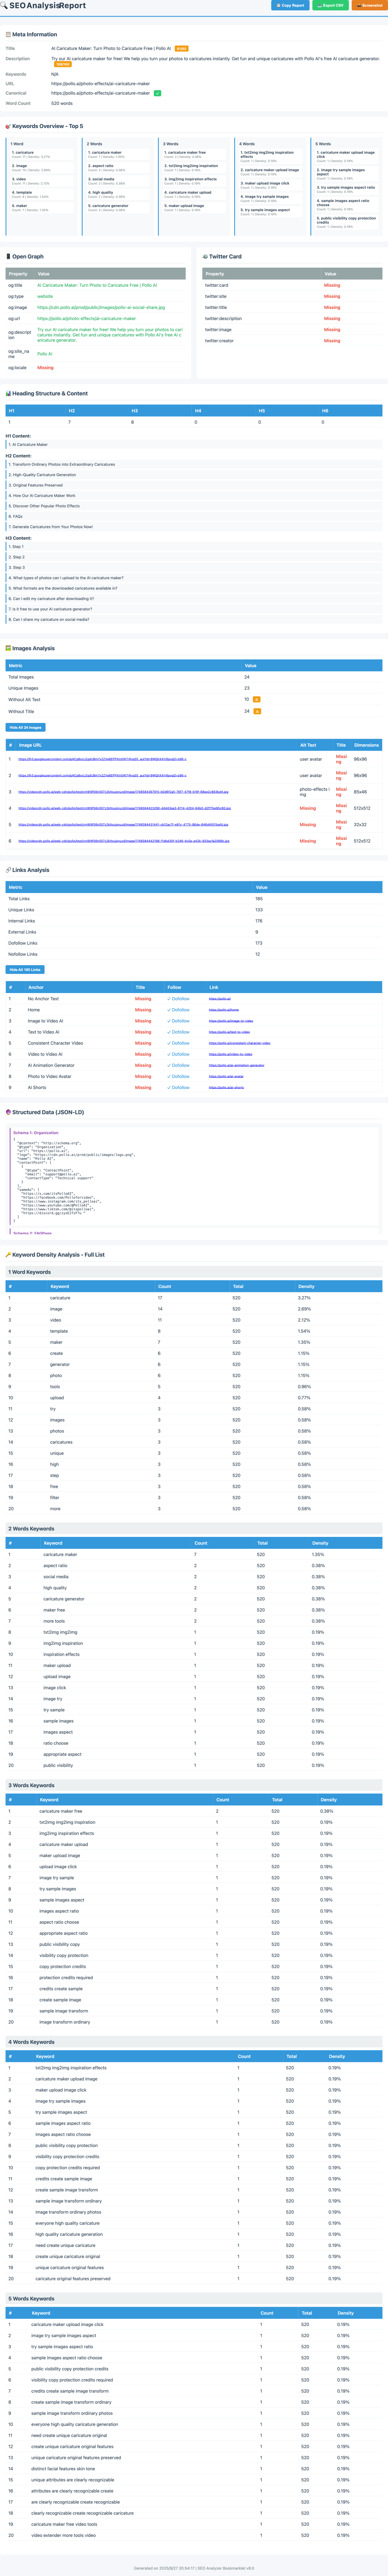388x2576 pixels.
Task: Click twitter:card Missing value in Twitter Card table
Action: click(x=332, y=285)
